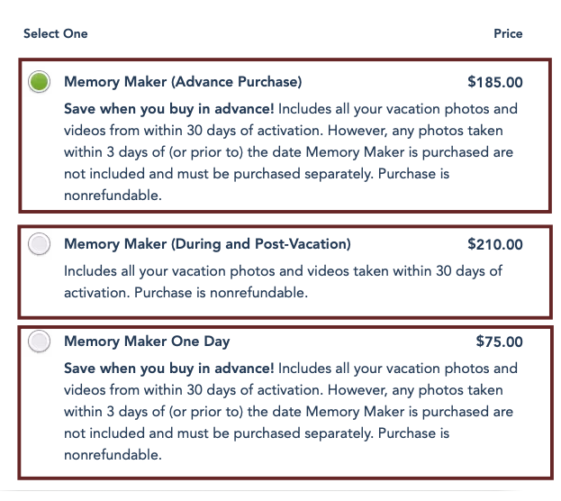
Task: Click the bold savings text in Advance Purchase
Action: [169, 109]
